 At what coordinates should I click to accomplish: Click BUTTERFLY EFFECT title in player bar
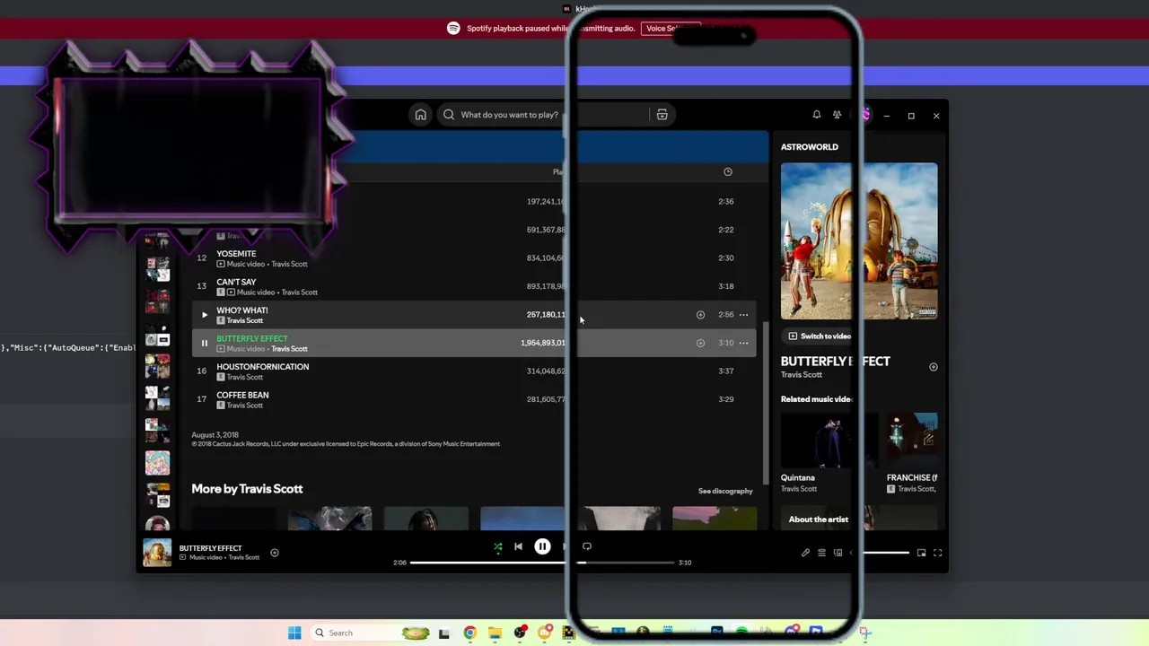(x=210, y=548)
